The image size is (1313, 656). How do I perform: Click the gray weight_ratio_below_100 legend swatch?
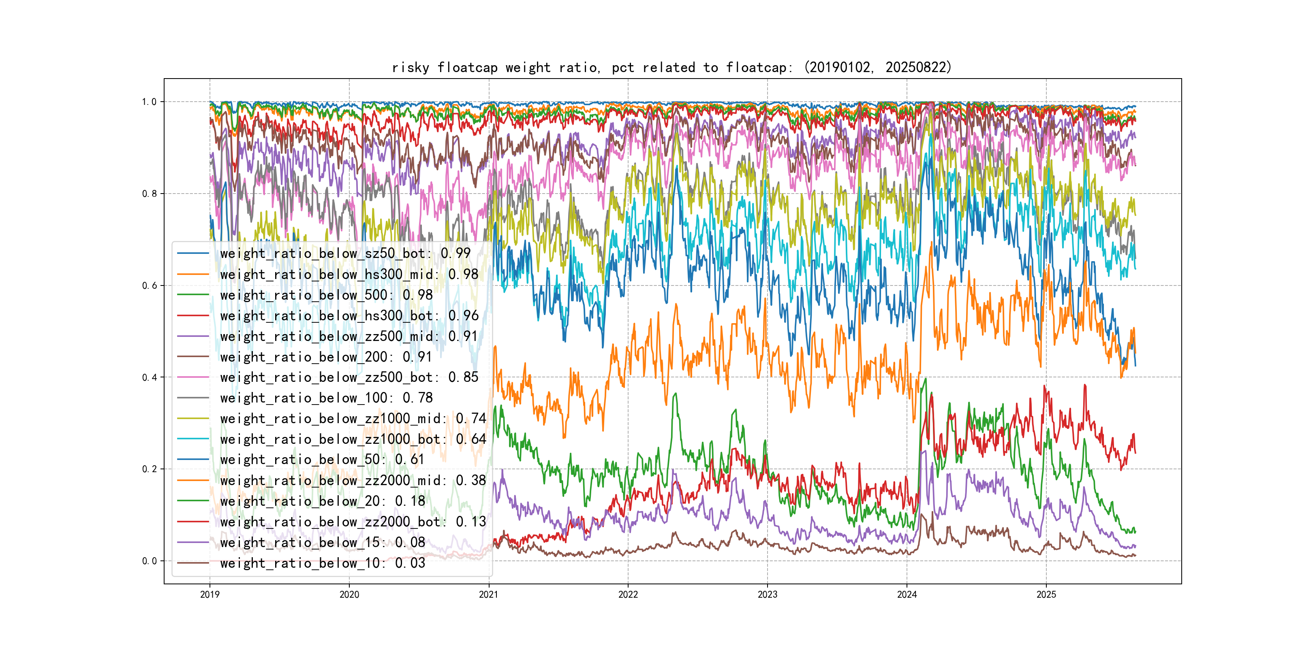(192, 398)
